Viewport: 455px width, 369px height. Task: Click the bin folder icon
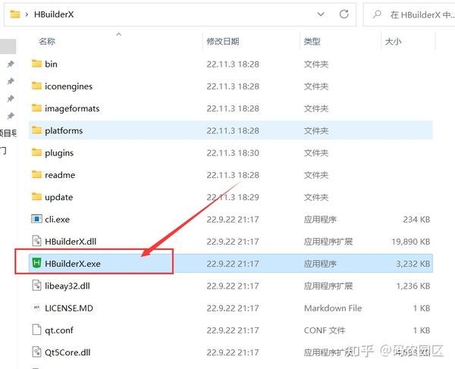point(36,64)
